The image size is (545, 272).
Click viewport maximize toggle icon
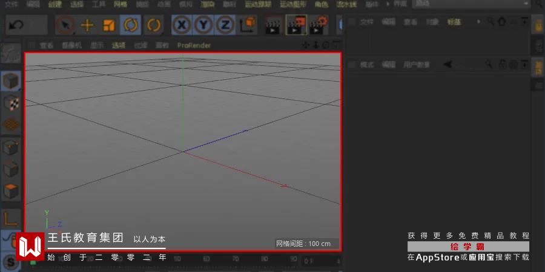click(x=335, y=45)
